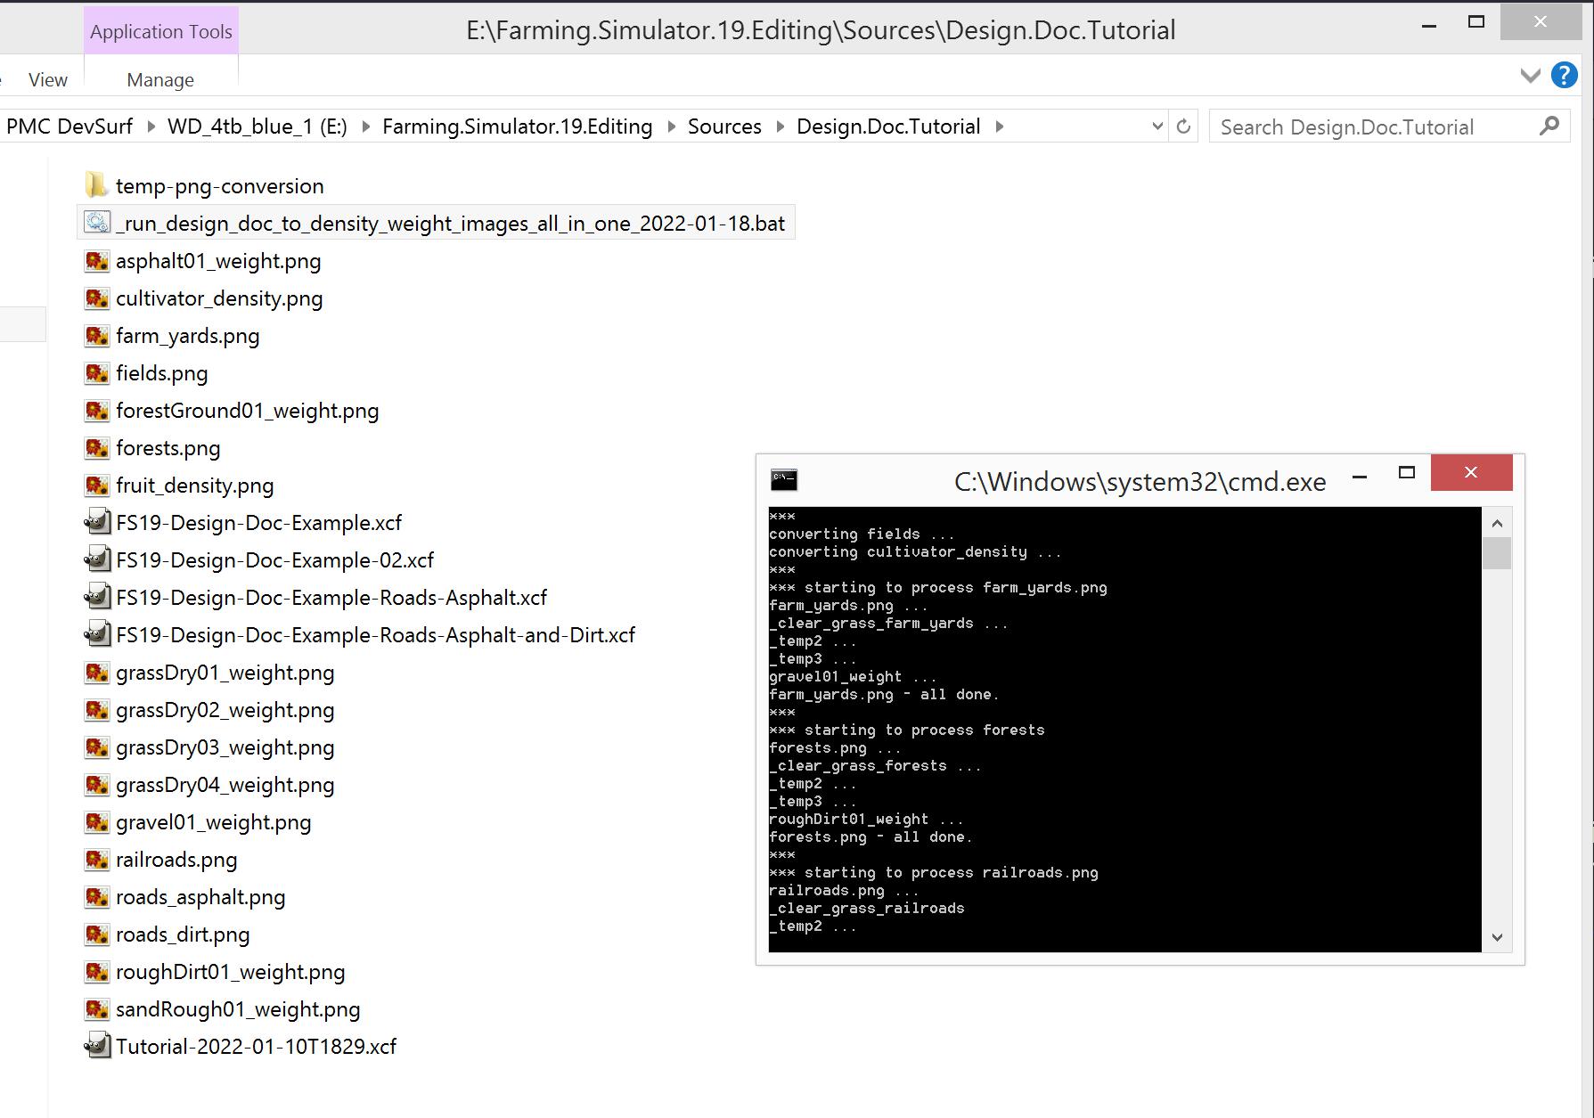Select the Application Tools contextual tab

pos(161,31)
